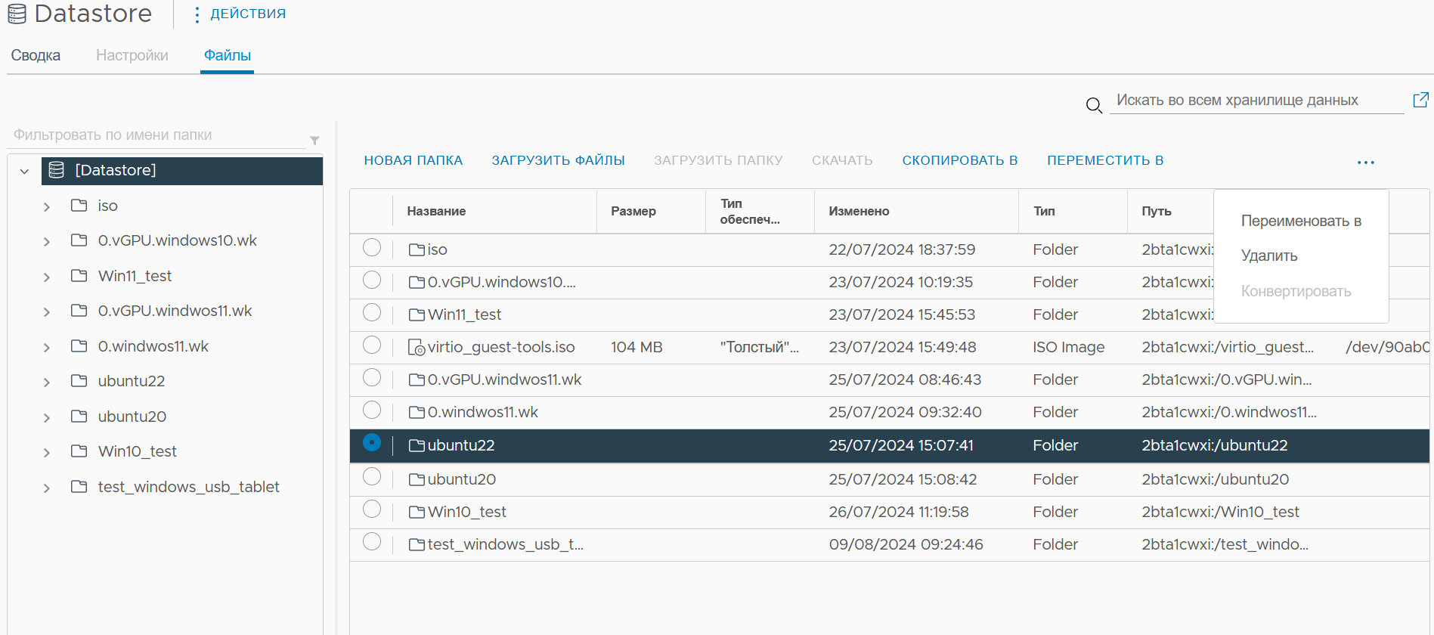Open the ДЕЙСТВИЯ actions menu

click(x=248, y=14)
